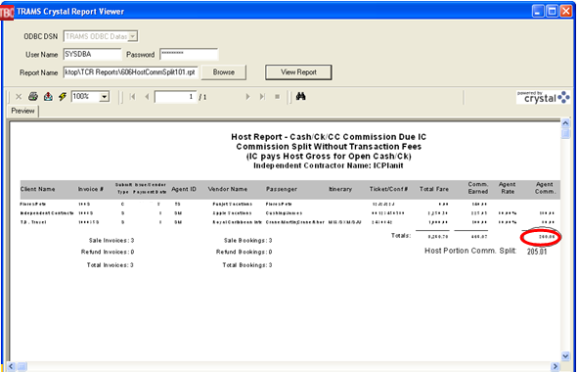Click the powered by crystal logo
Viewport: 578px width, 372px height.
(543, 97)
